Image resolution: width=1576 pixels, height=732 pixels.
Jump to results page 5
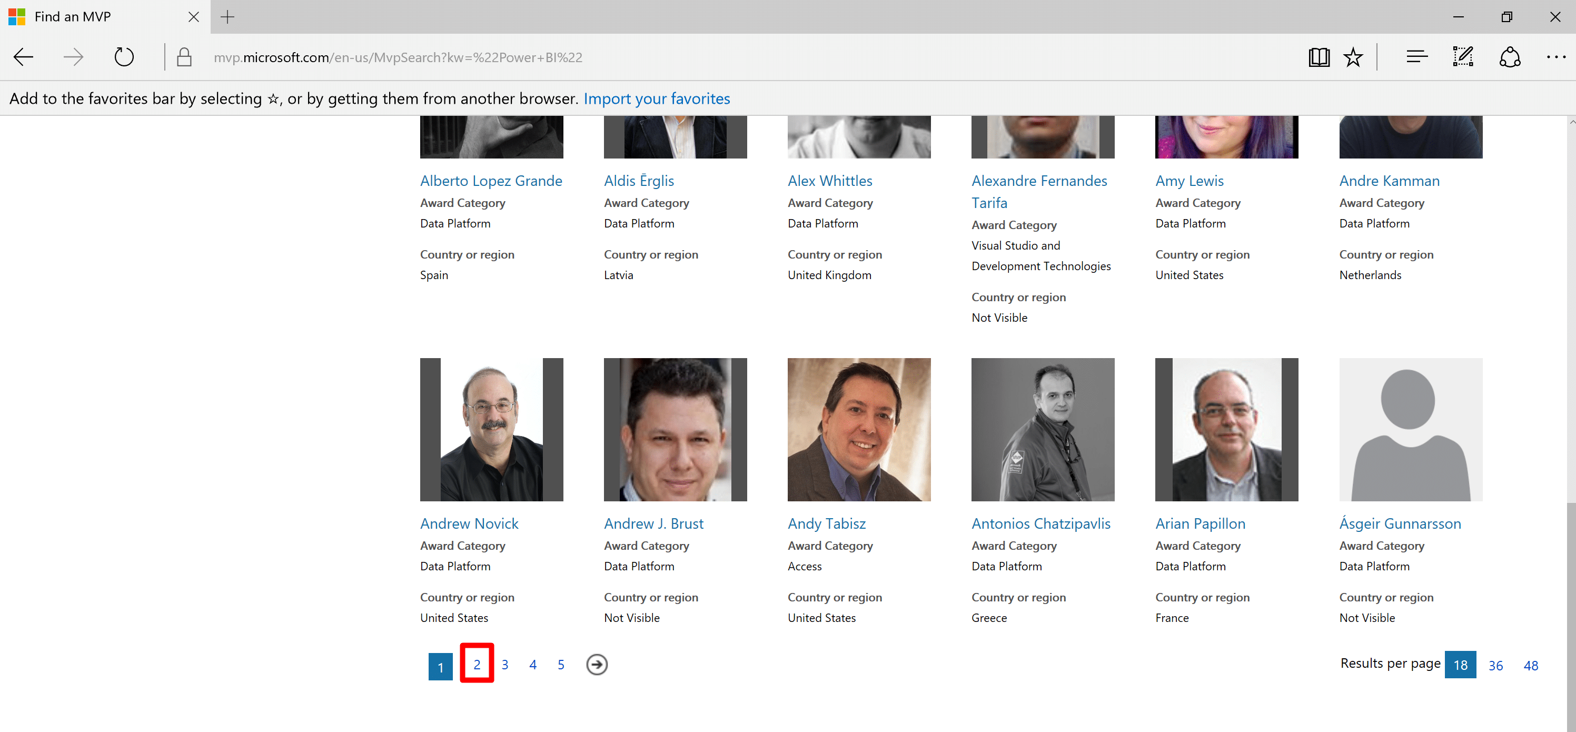(x=560, y=665)
